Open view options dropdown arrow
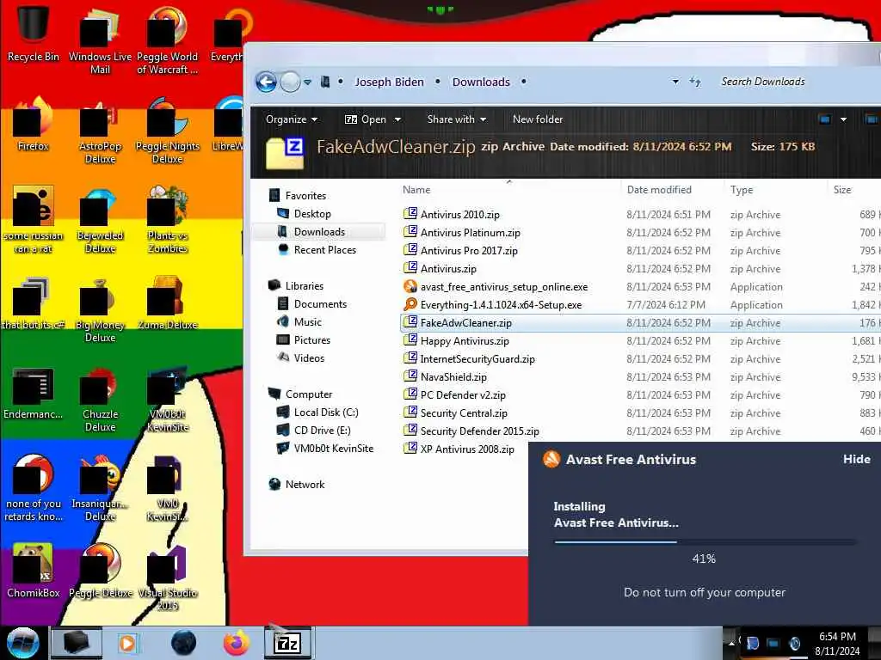The height and width of the screenshot is (660, 881). [x=843, y=119]
